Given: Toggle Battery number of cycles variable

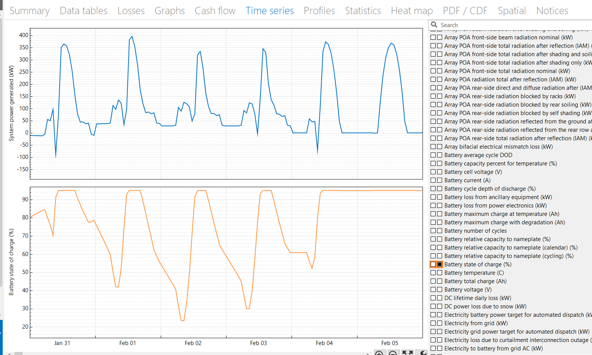Looking at the screenshot, I should (433, 230).
